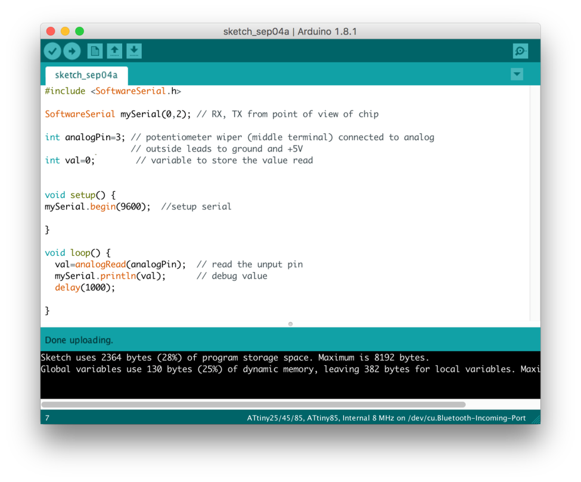Click 'mySerial.begin(9600);' statement
This screenshot has height=482, width=581.
tap(98, 206)
